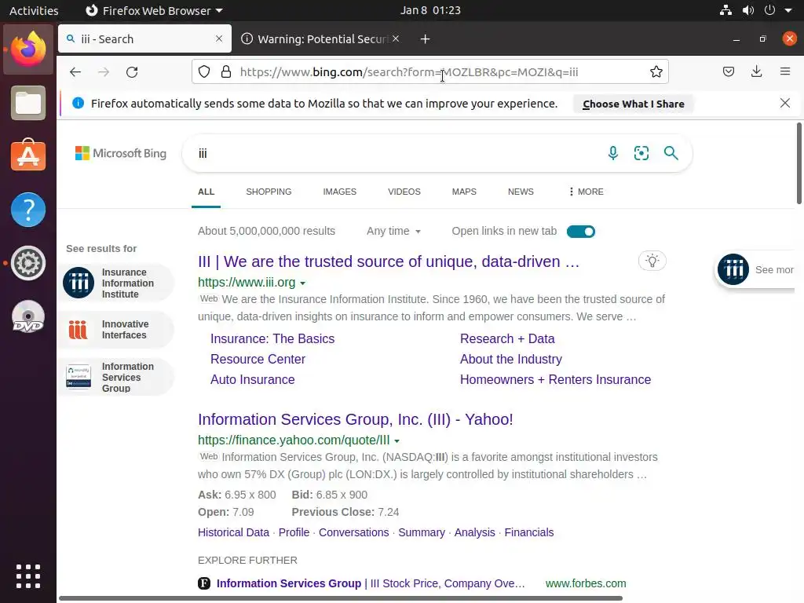The height and width of the screenshot is (603, 804).
Task: Open a new browser tab
Action: [425, 39]
